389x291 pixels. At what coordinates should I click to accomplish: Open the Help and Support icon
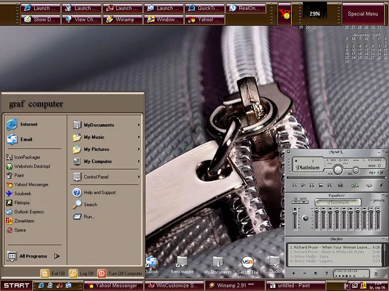[x=77, y=193]
